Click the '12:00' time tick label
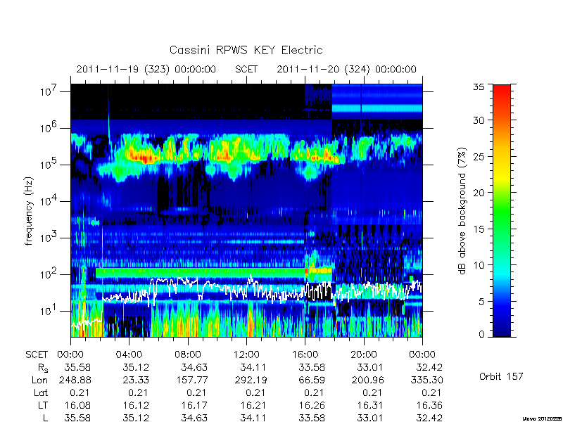Viewport: 563px width, 422px height. (246, 354)
